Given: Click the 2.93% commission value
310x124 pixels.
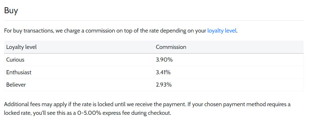Looking at the screenshot, I should tap(164, 85).
